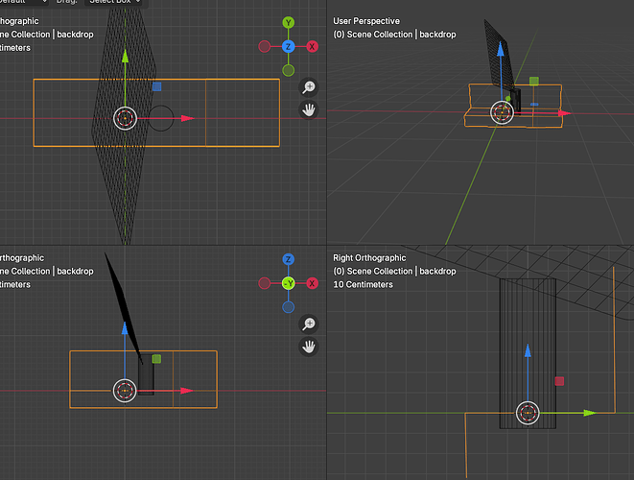Click the zoom magnifier in bottom-left viewport

point(309,324)
